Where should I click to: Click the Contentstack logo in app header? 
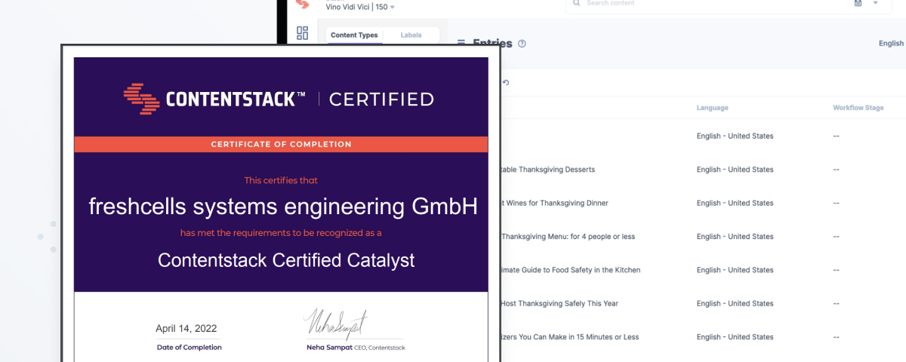pos(303,4)
